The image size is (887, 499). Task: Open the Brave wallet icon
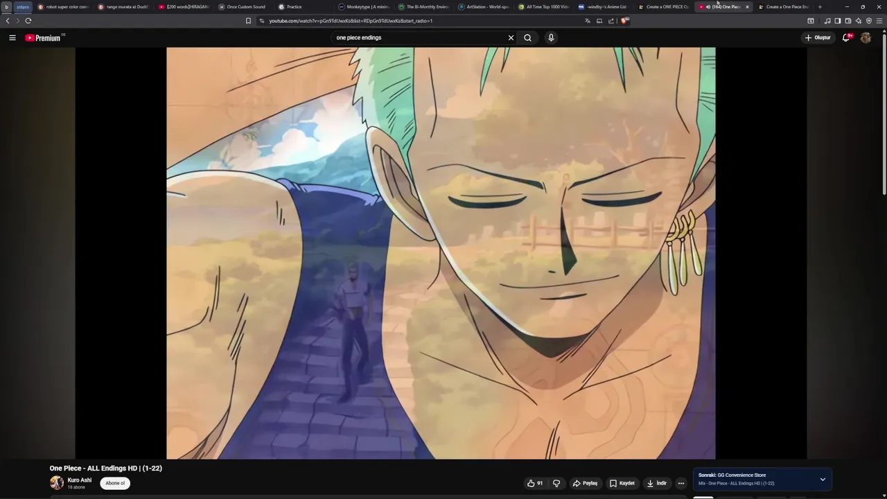click(x=848, y=21)
